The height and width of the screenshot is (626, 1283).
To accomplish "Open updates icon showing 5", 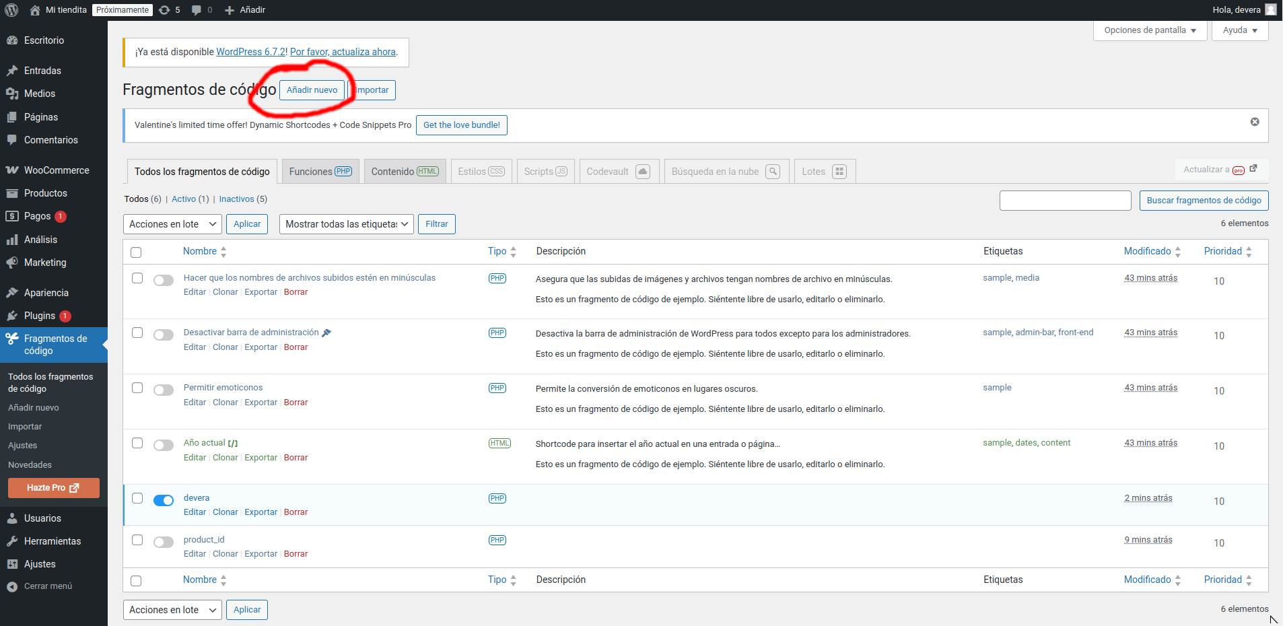I will point(164,10).
